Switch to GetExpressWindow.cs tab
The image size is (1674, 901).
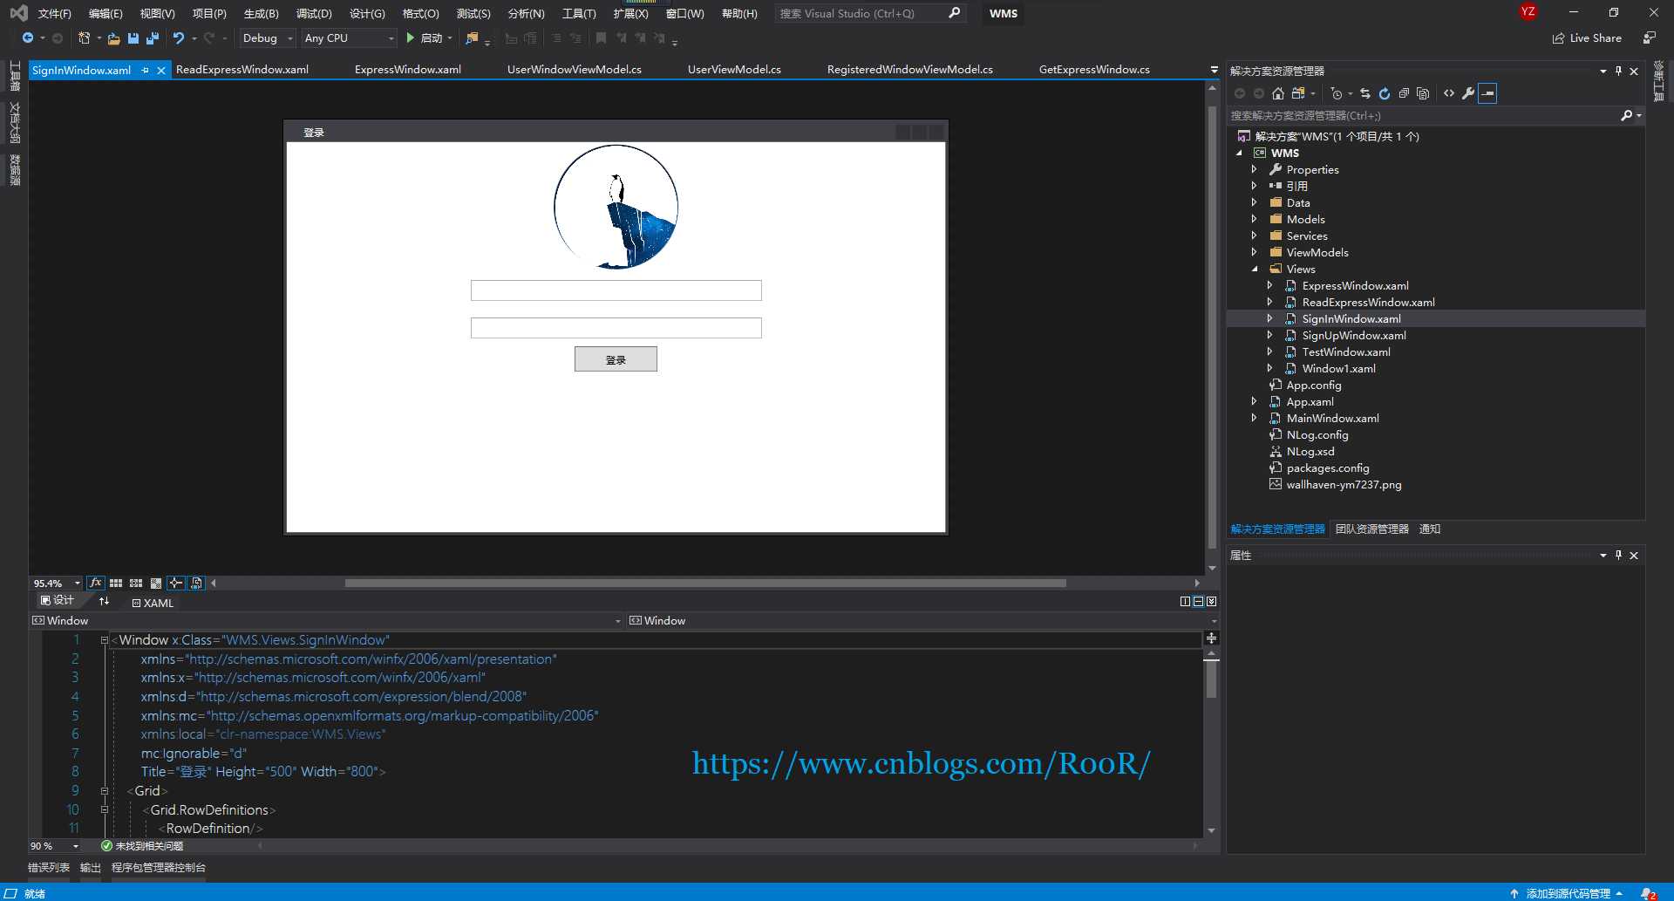[x=1094, y=70]
